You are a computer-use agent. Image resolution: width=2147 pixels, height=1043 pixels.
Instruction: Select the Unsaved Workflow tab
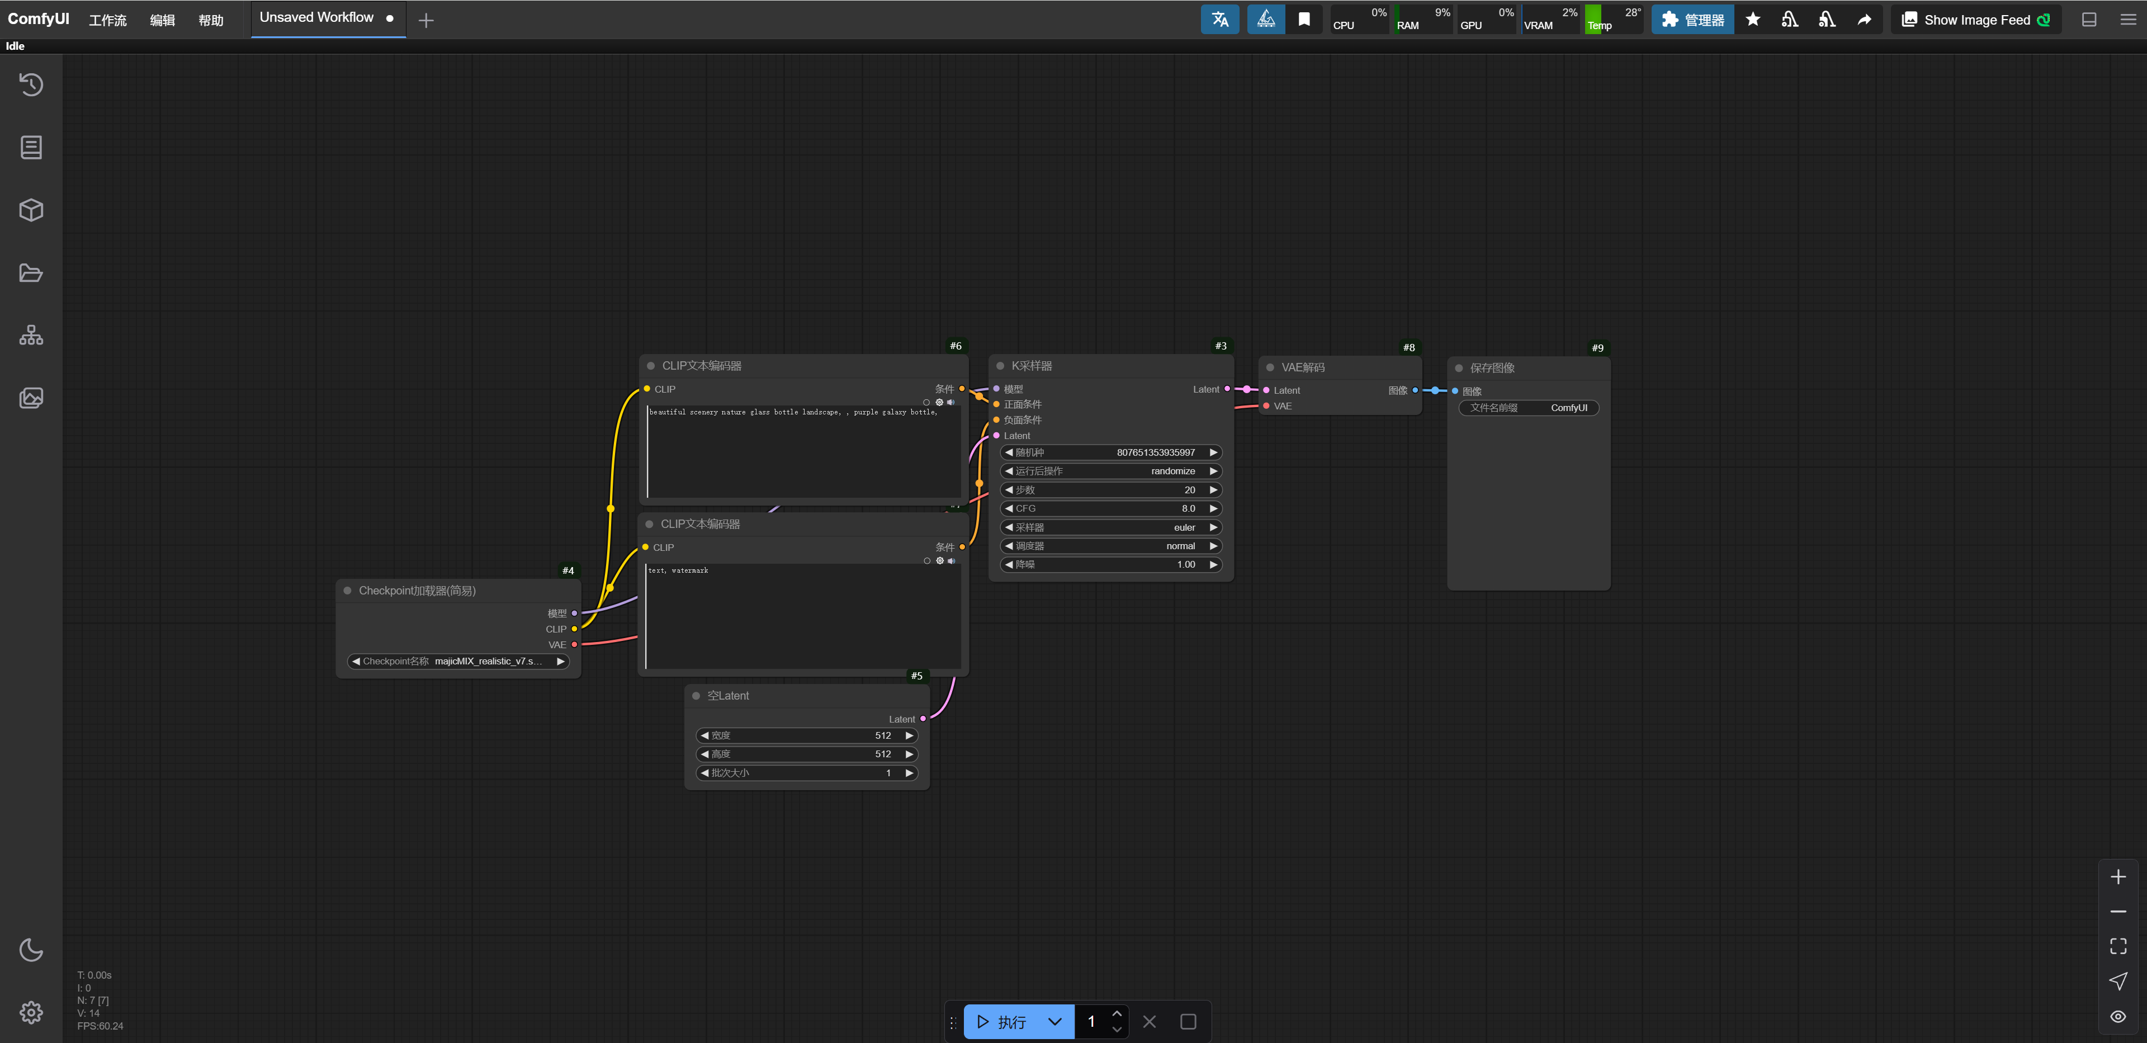pos(316,17)
